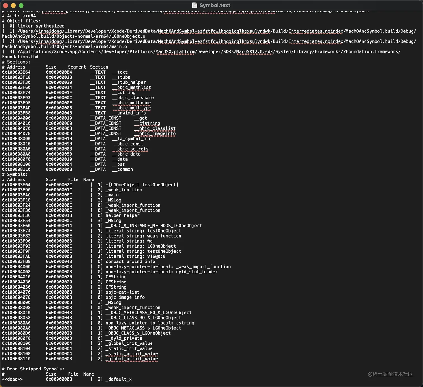Click the Symbol.text document icon in title bar
This screenshot has height=387, width=423.
point(195,5)
